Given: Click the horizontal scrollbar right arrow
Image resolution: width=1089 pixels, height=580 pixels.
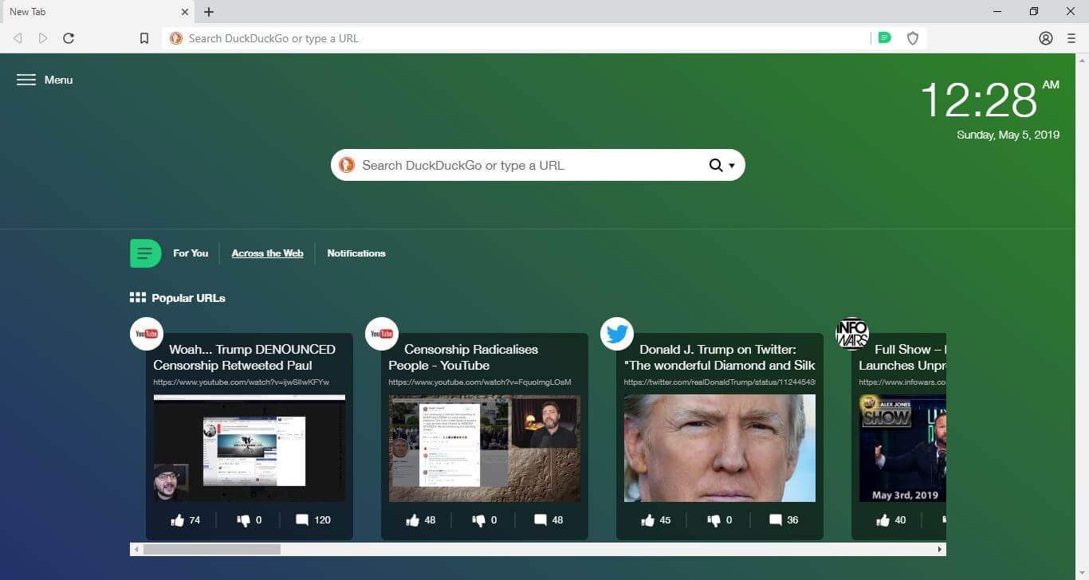Looking at the screenshot, I should click(x=940, y=550).
